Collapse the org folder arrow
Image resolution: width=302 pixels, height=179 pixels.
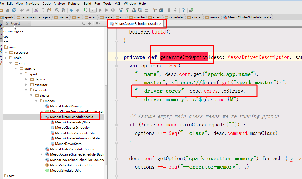(11, 63)
